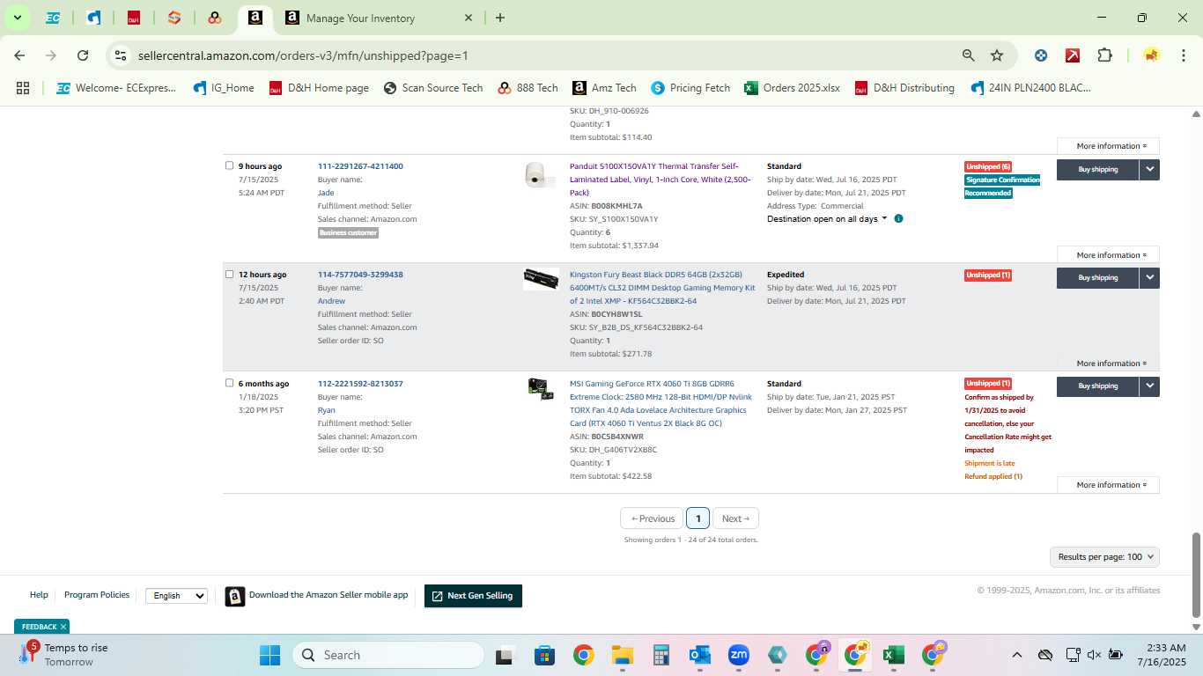Open the IG_Home bookmark
This screenshot has width=1203, height=676.
point(223,88)
